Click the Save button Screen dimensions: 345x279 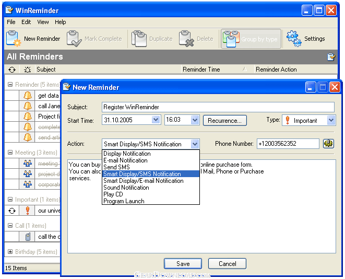[x=183, y=263]
